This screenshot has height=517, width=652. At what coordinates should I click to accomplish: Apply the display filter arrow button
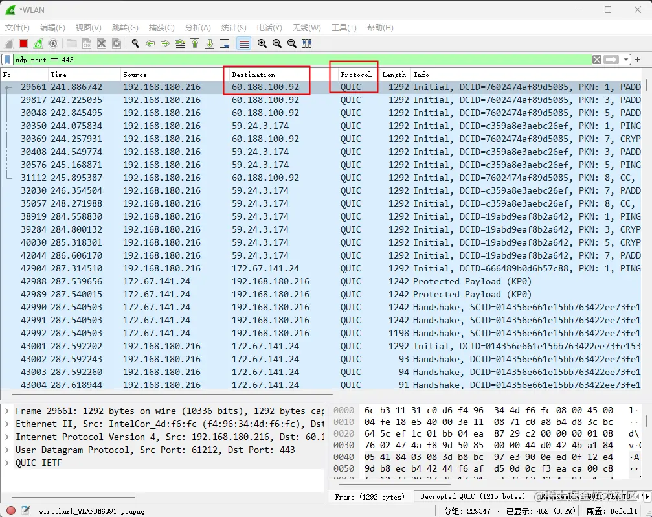[611, 60]
